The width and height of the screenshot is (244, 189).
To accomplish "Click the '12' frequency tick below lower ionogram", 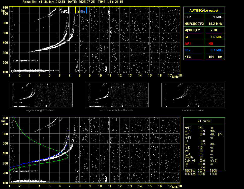I will (x=120, y=186).
